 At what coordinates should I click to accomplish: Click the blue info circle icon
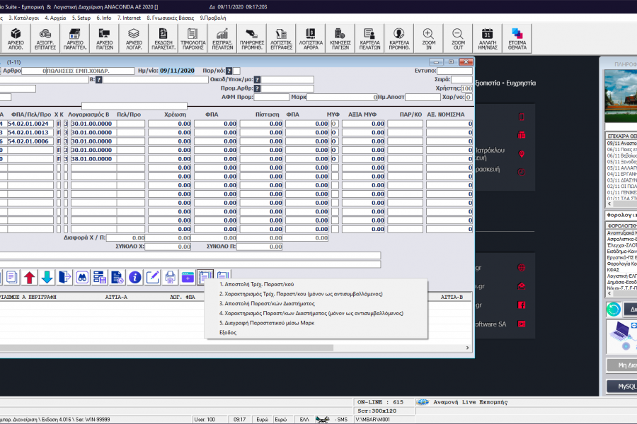click(135, 278)
